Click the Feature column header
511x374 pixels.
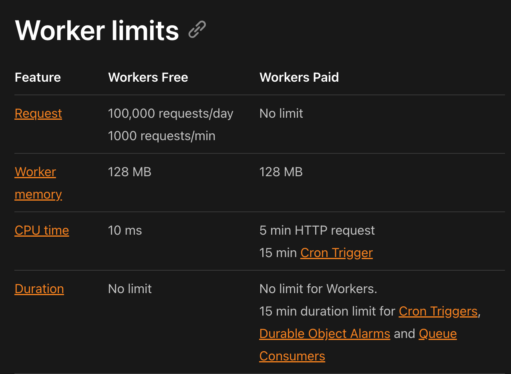click(x=38, y=77)
